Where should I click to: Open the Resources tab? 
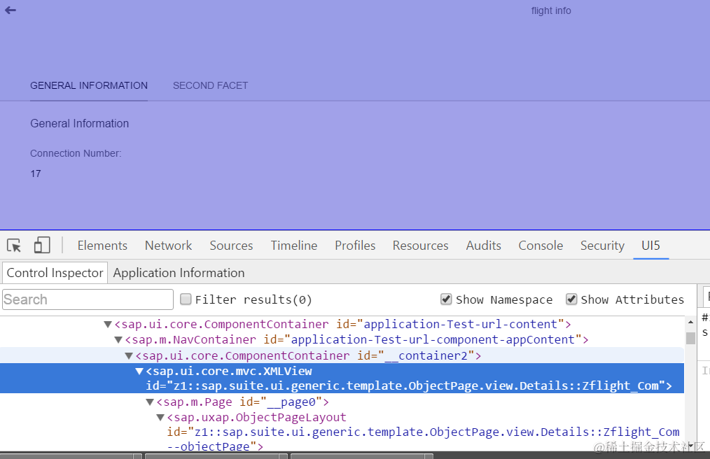pos(421,246)
